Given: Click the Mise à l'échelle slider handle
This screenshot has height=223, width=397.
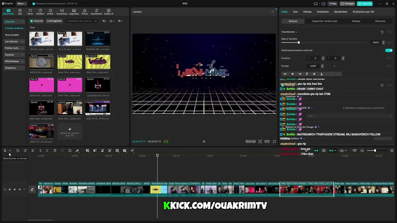Looking at the screenshot, I should [299, 42].
